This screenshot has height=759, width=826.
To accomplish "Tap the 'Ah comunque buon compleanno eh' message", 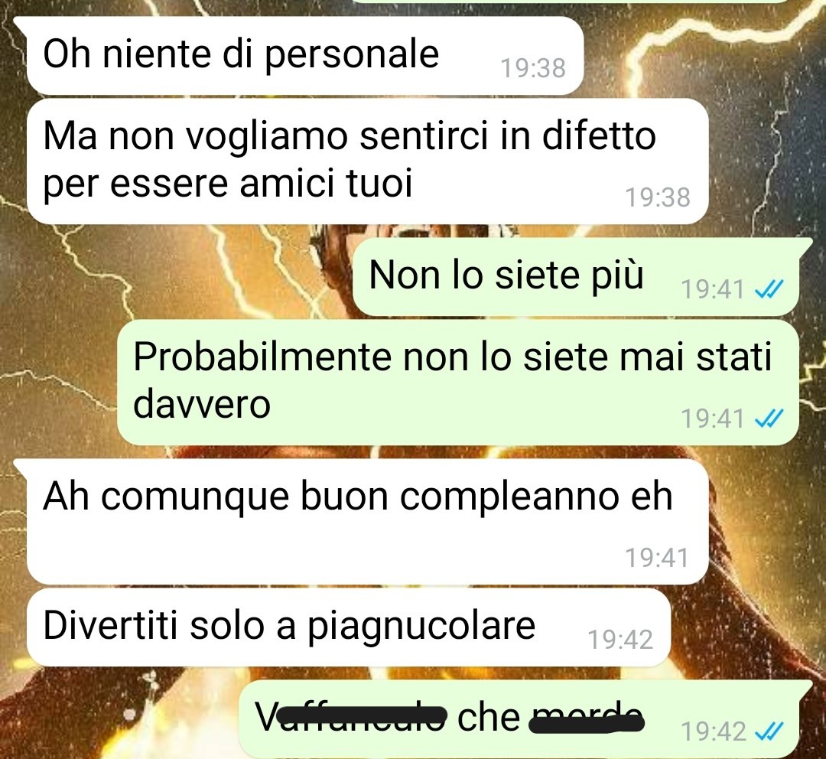I will click(x=367, y=521).
